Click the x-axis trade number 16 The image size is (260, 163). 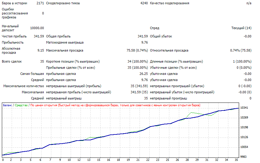pos(108,160)
